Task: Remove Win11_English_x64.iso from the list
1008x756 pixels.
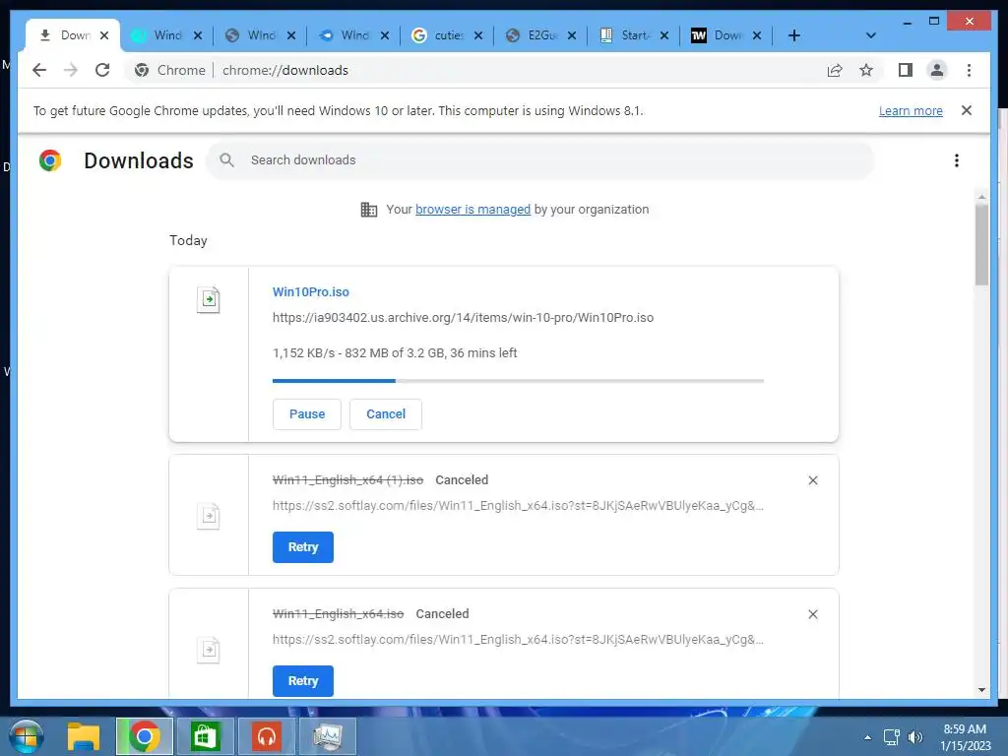Action: tap(812, 614)
